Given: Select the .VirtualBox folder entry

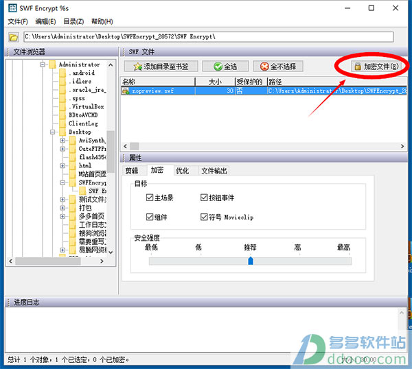Looking at the screenshot, I should pos(87,106).
